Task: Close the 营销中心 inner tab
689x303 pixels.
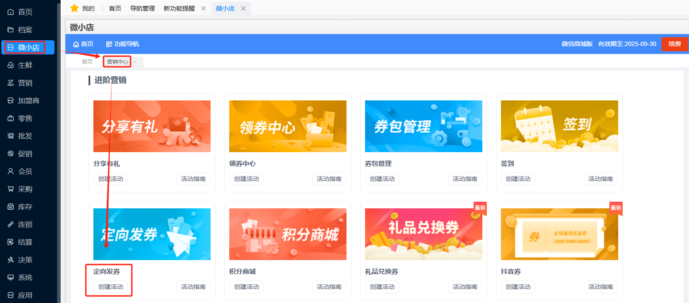Action: pos(135,62)
